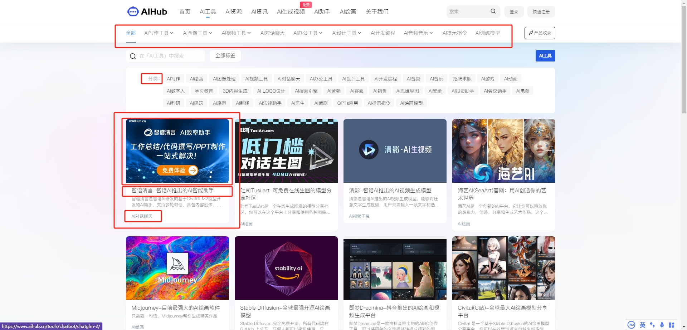The width and height of the screenshot is (687, 330).
Task: Select the 全部 category tab
Action: [131, 33]
